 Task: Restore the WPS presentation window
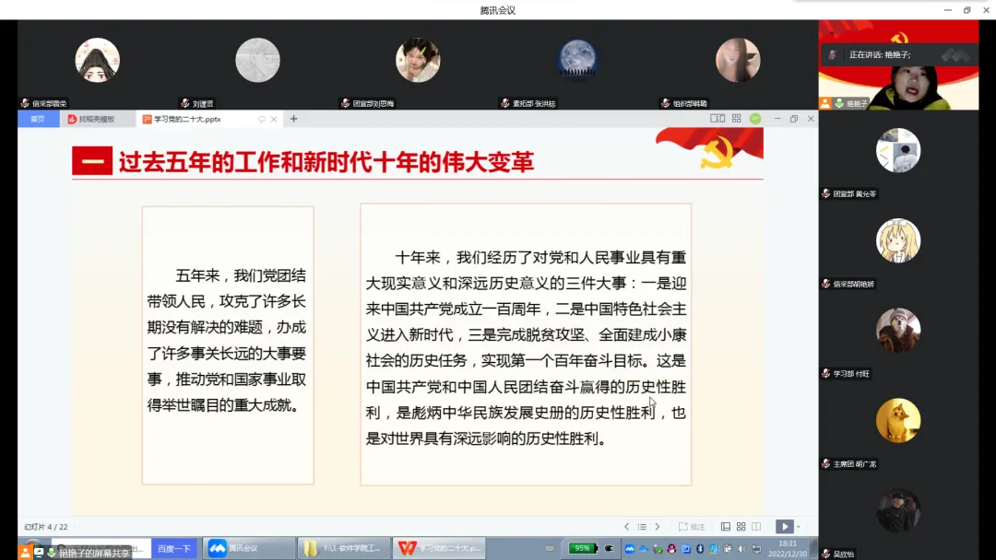tap(793, 119)
